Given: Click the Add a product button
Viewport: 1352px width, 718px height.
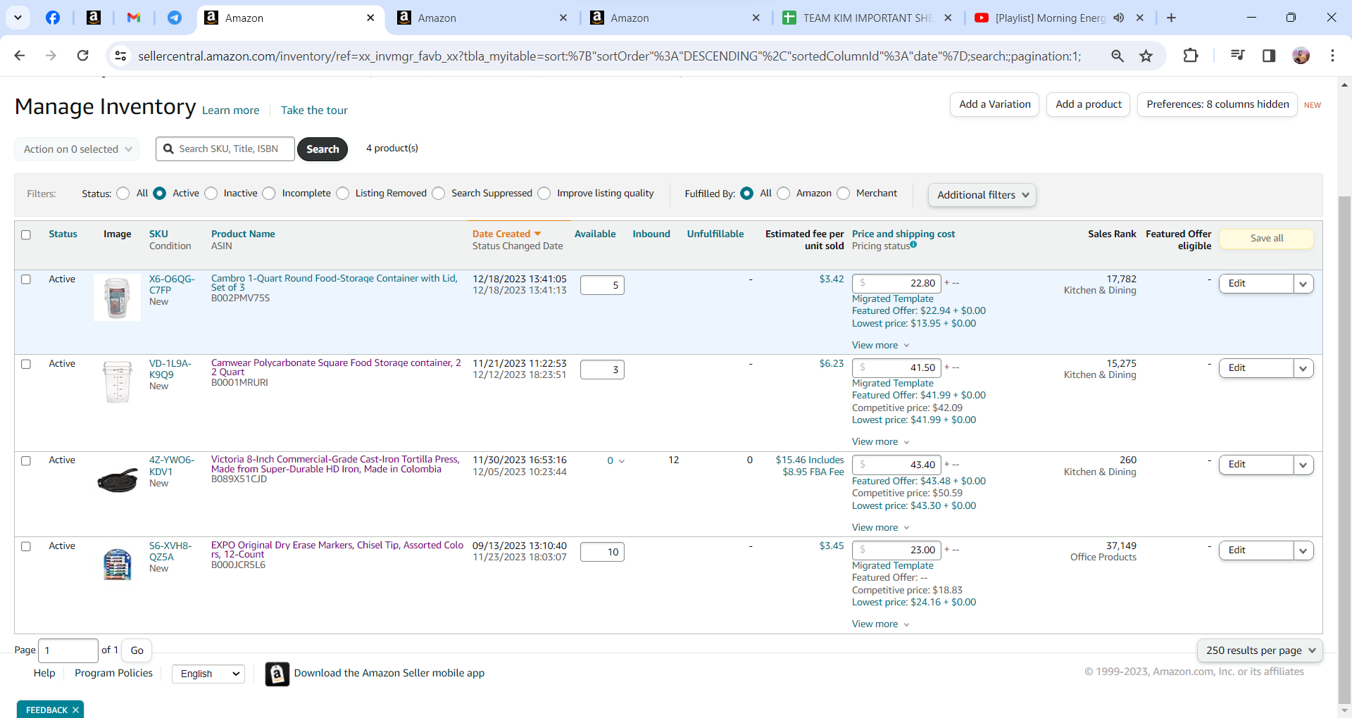Looking at the screenshot, I should 1088,104.
